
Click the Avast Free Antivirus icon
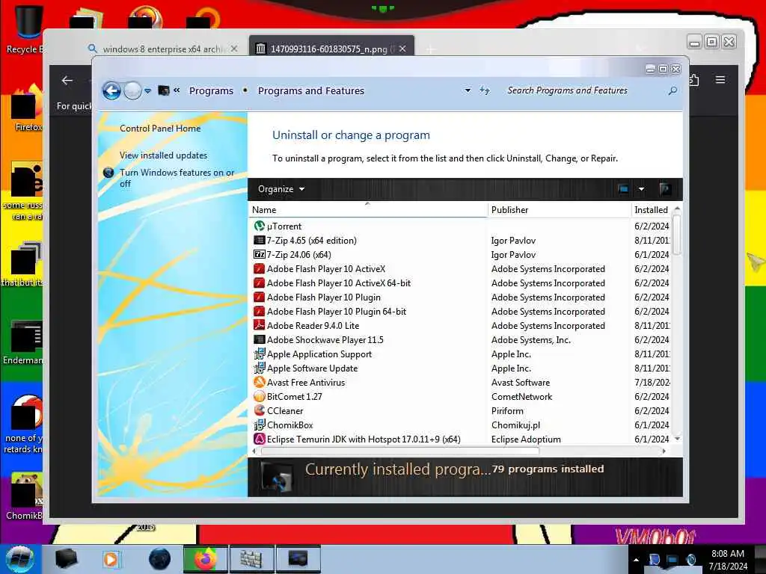tap(260, 382)
